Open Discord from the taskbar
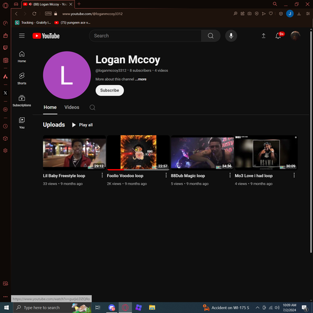Viewport: 313px width, 313px height. click(112, 307)
